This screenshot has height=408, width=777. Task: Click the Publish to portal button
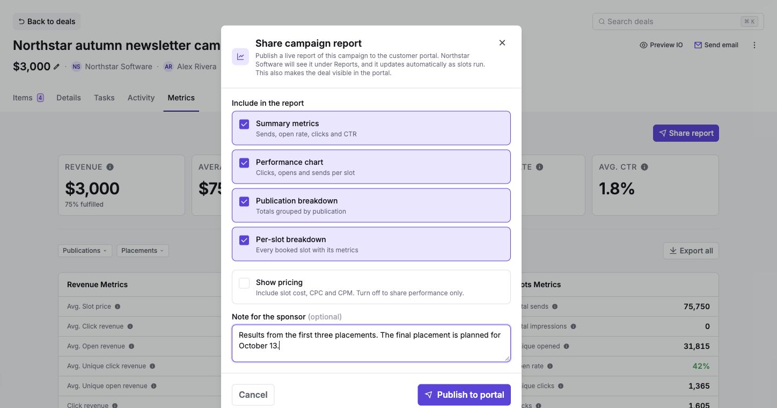(464, 395)
